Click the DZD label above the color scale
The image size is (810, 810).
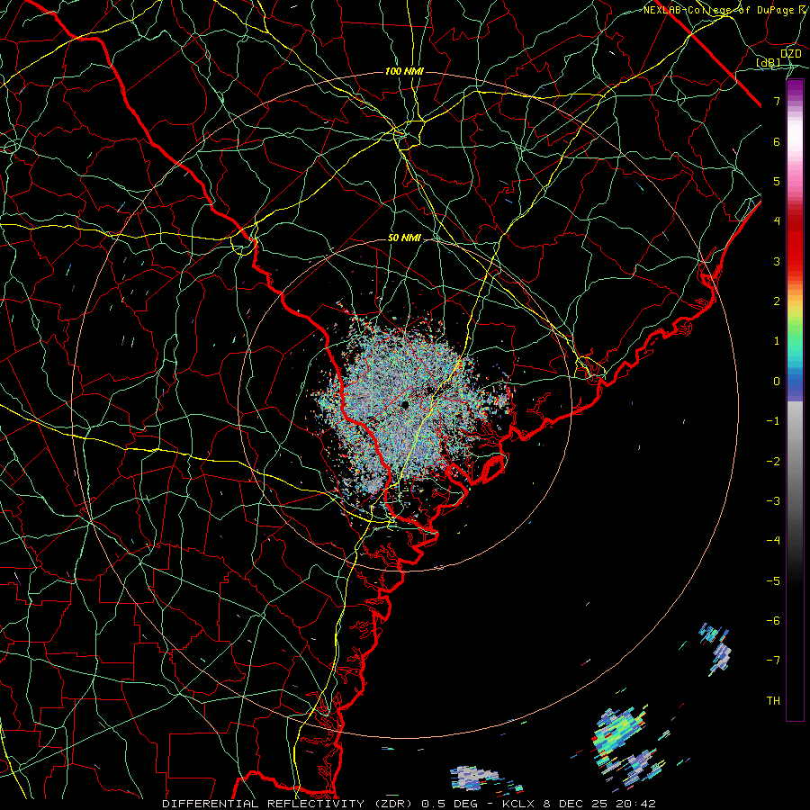[791, 54]
